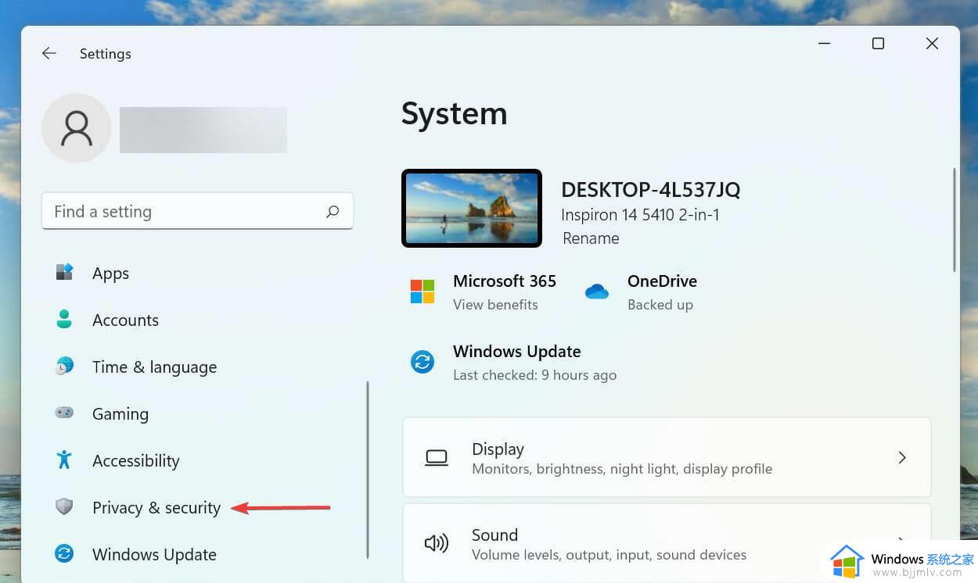Click the Sound speaker icon
Viewport: 978px width, 583px height.
coord(437,543)
